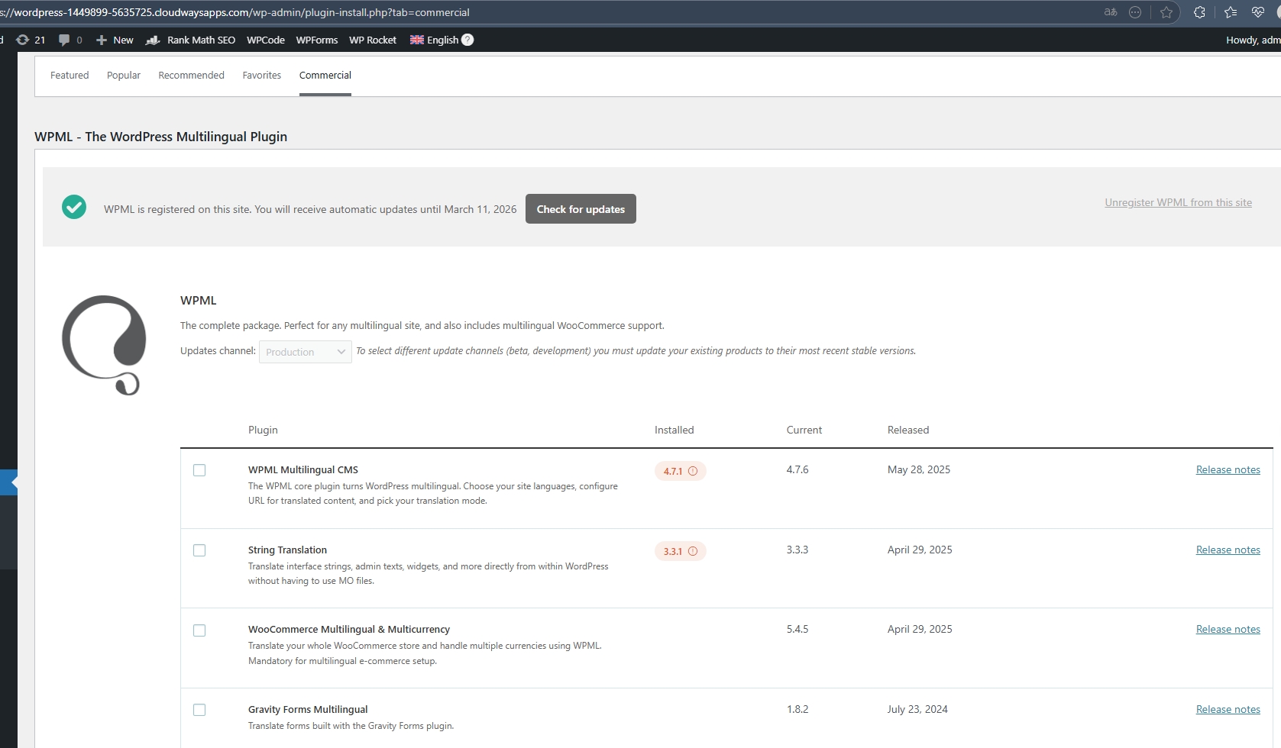
Task: Click the Plugin column header
Action: pyautogui.click(x=263, y=430)
